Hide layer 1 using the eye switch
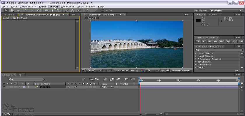Screen dimensions: 245x116 tap(4, 87)
